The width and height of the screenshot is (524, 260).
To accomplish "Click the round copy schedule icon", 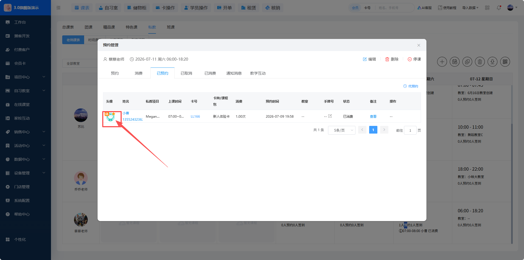I will pyautogui.click(x=467, y=62).
